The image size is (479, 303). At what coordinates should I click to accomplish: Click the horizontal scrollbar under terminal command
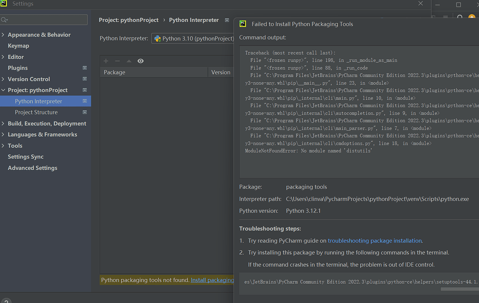459,289
